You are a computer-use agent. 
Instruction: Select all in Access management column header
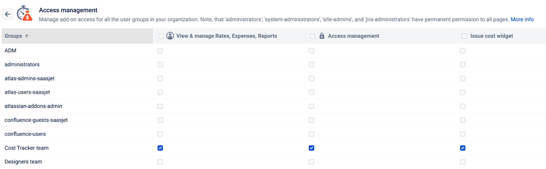[x=312, y=36]
